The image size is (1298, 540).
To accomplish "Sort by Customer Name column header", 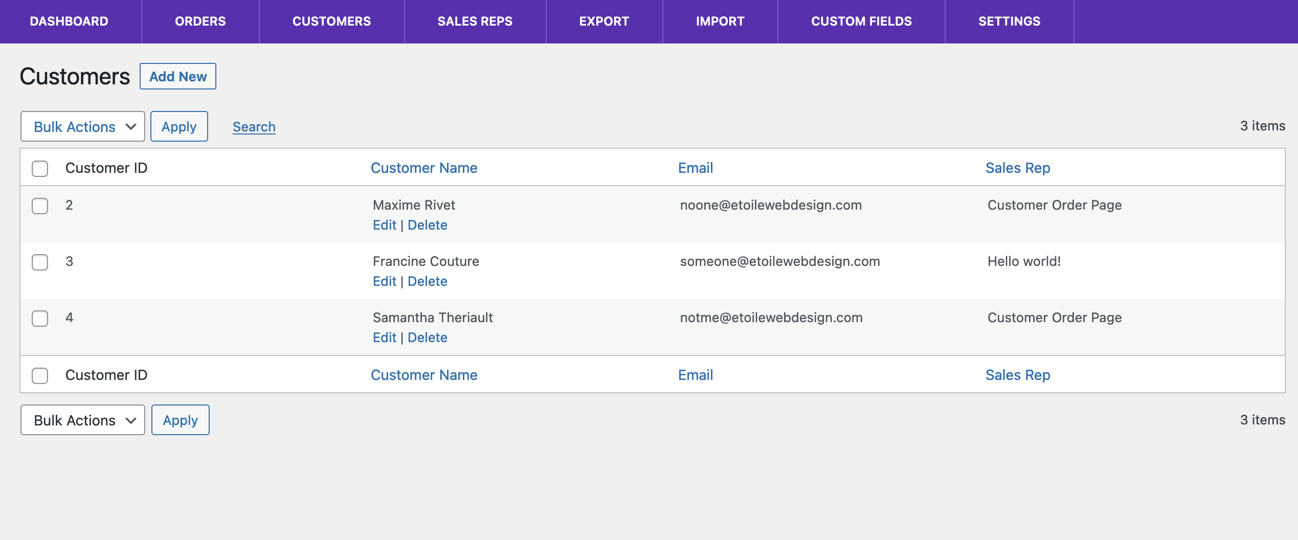I will pos(423,168).
